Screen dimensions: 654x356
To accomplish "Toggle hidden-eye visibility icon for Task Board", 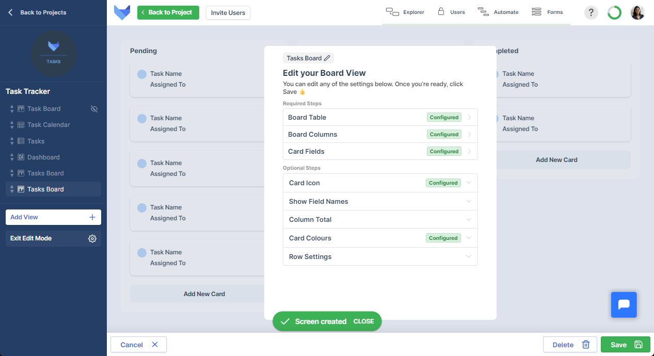I will click(94, 109).
